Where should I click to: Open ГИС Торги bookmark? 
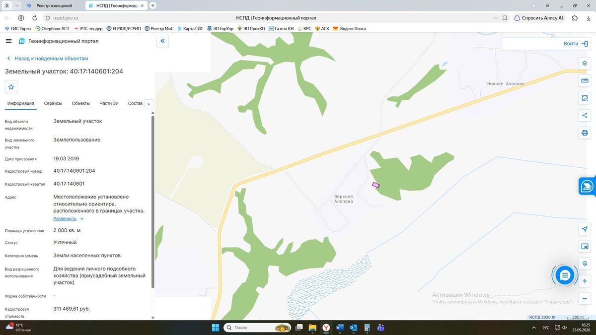click(18, 29)
